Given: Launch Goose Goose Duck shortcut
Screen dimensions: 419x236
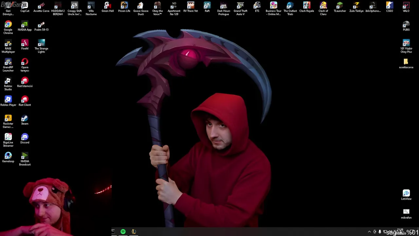Looking at the screenshot, I should (141, 9).
